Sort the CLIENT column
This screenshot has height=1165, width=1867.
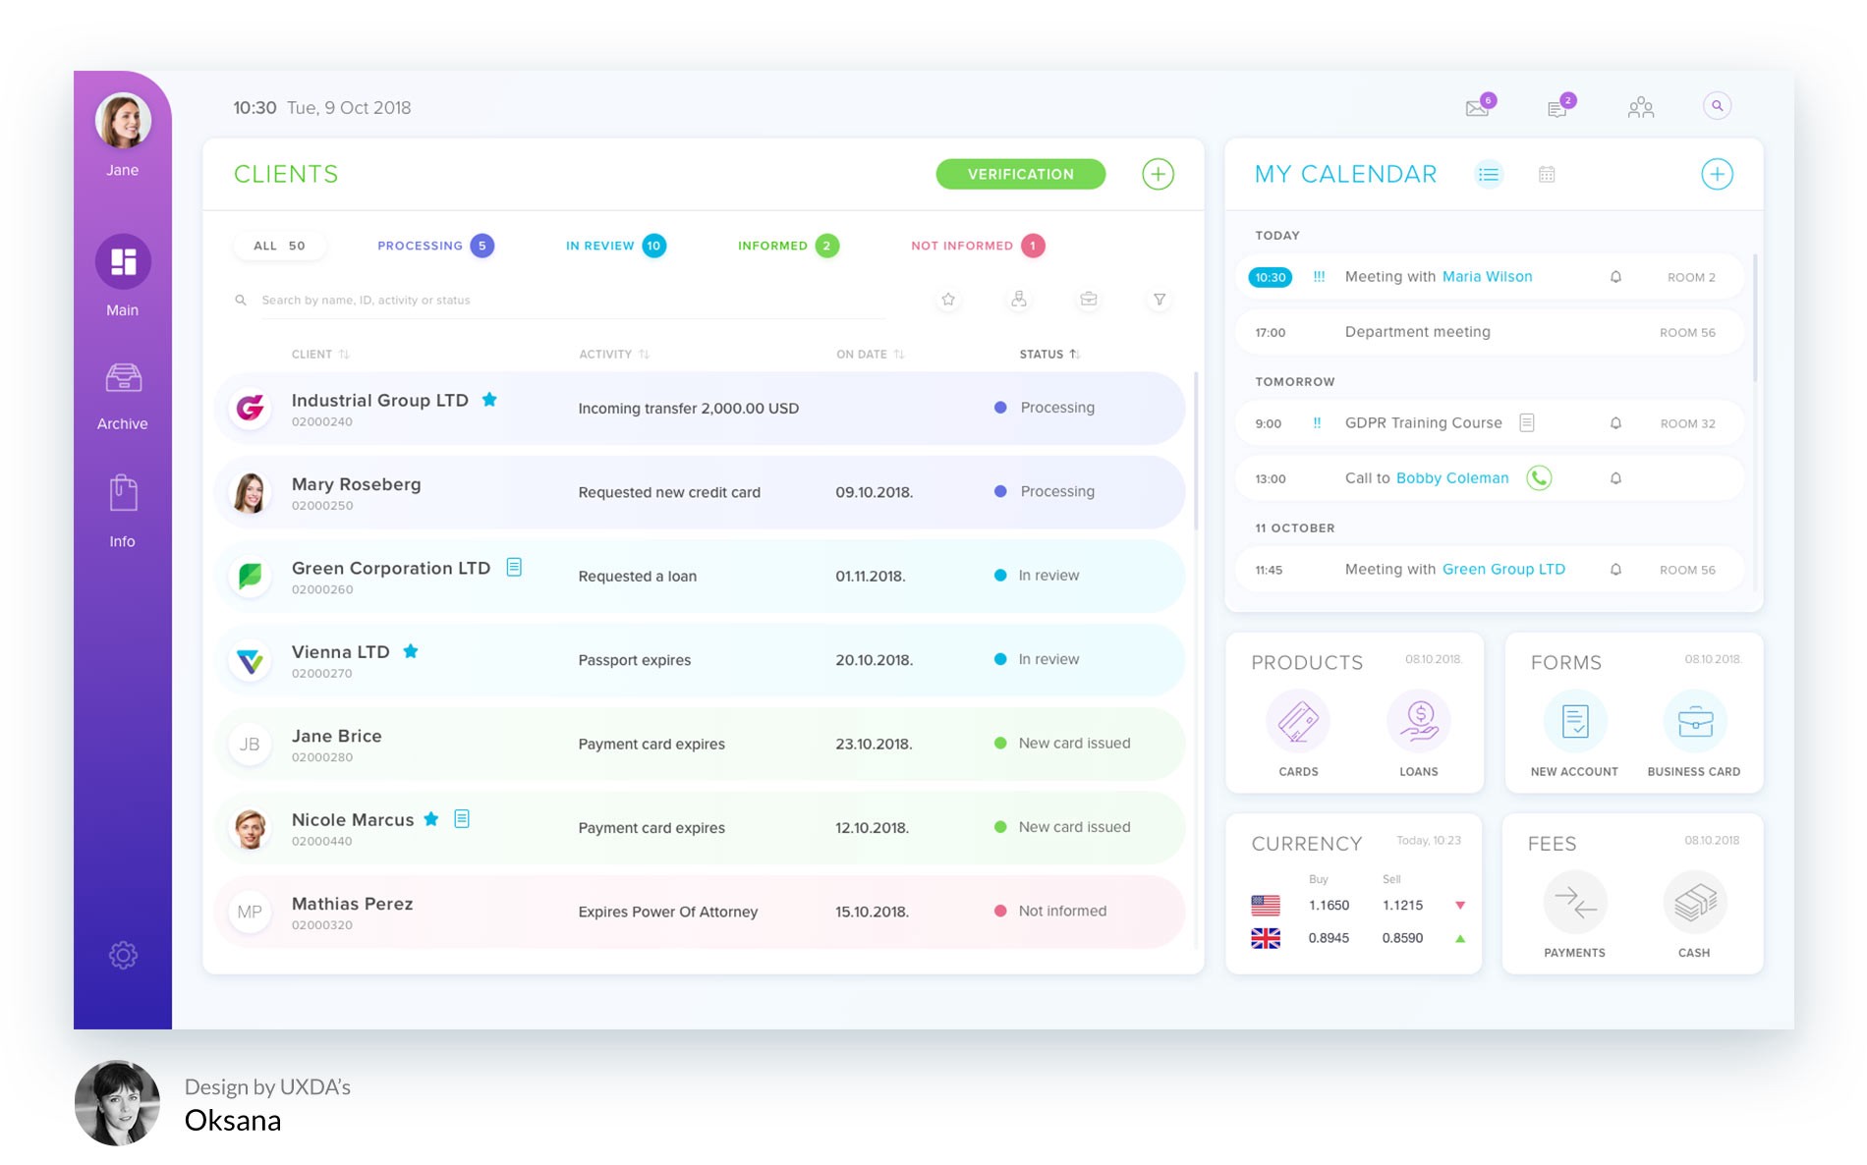(x=345, y=354)
